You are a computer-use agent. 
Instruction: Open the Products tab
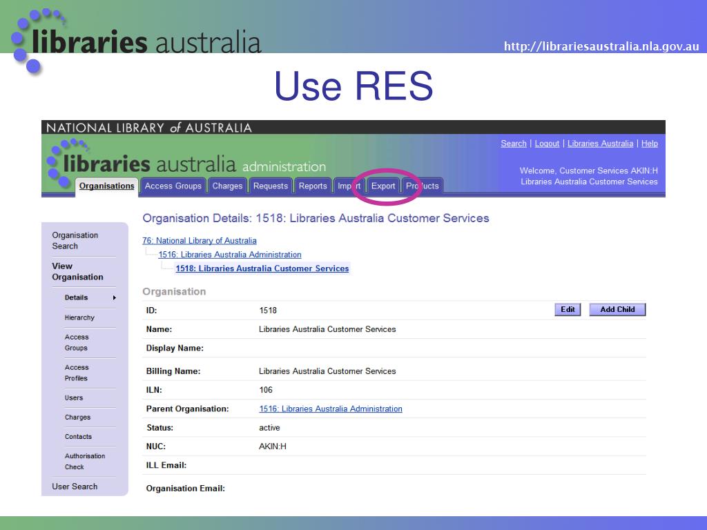tap(423, 186)
